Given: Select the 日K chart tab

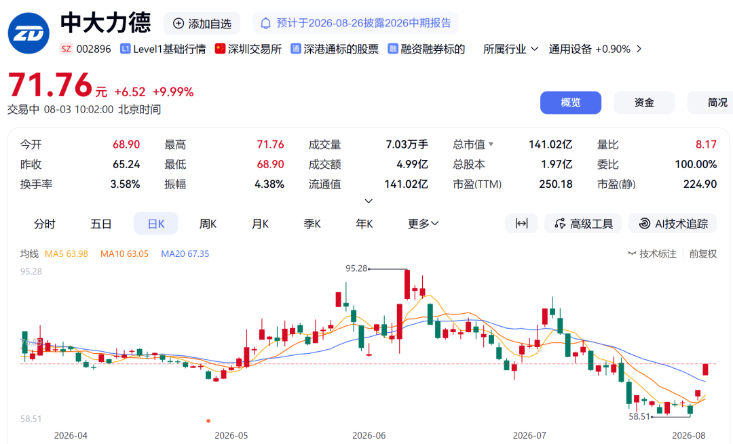Looking at the screenshot, I should 155,224.
